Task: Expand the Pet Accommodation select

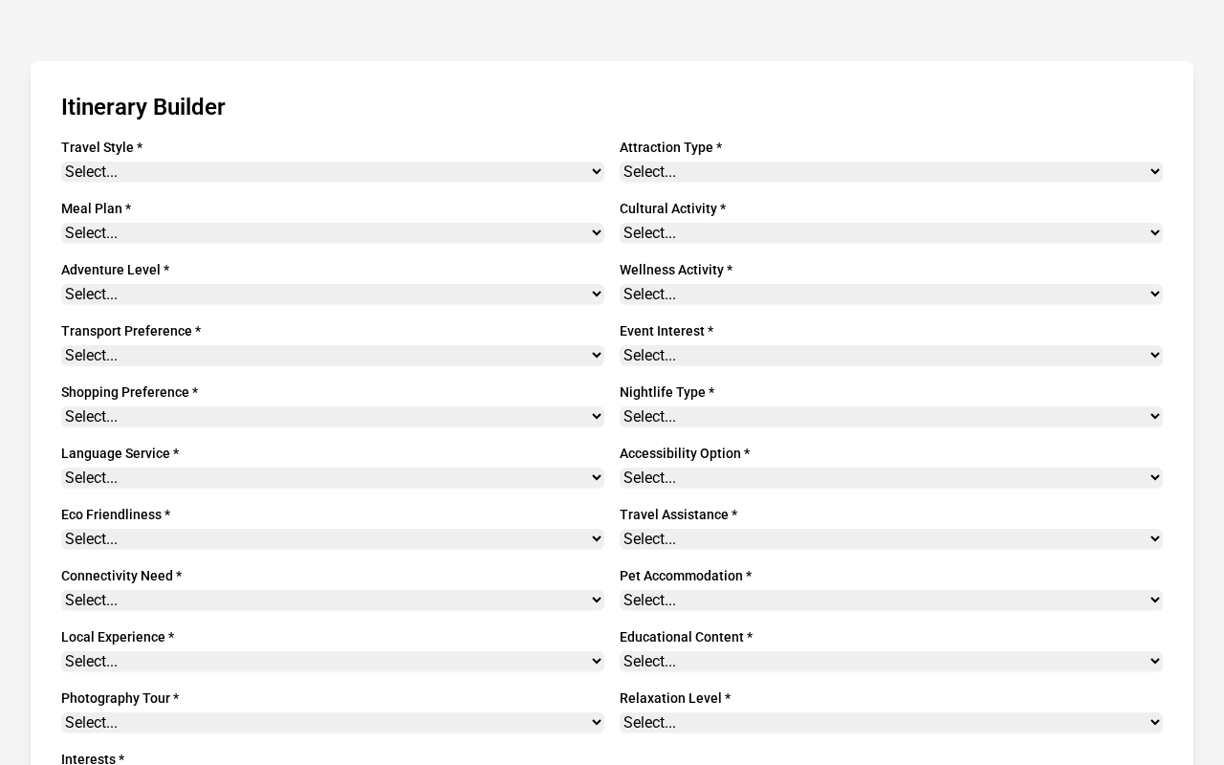Action: click(890, 601)
